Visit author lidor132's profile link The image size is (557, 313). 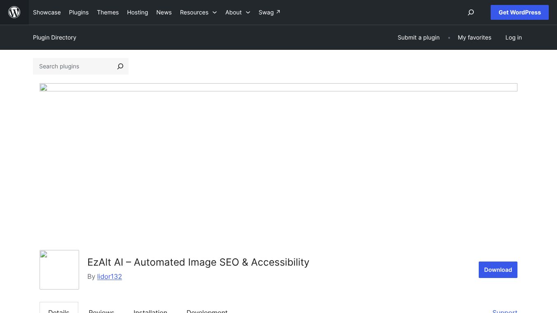[x=110, y=276]
